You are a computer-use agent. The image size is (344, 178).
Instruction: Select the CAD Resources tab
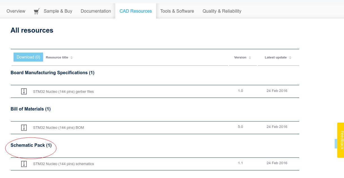coord(136,11)
